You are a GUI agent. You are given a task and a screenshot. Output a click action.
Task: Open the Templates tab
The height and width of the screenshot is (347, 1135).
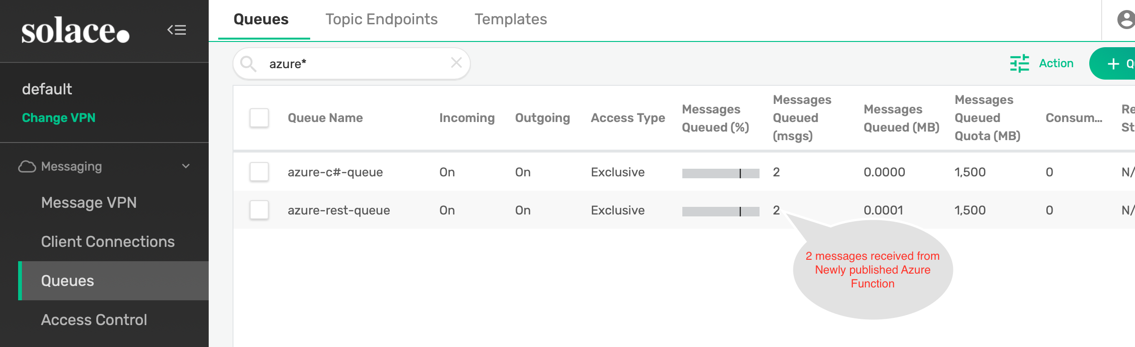510,19
